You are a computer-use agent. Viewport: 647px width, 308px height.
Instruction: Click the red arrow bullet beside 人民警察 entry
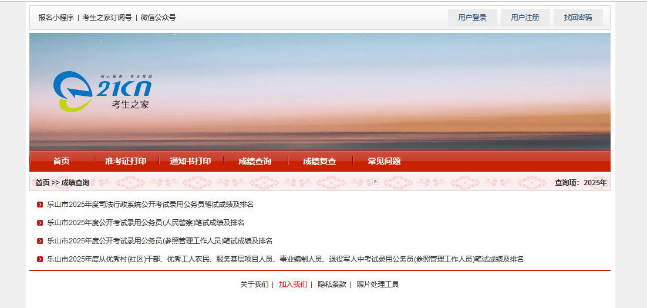point(40,223)
